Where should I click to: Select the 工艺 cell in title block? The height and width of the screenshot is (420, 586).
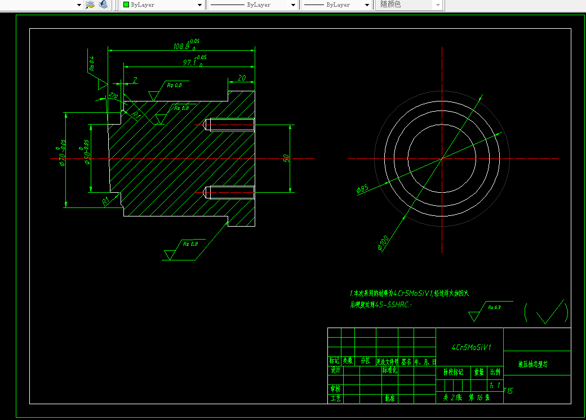(335, 399)
